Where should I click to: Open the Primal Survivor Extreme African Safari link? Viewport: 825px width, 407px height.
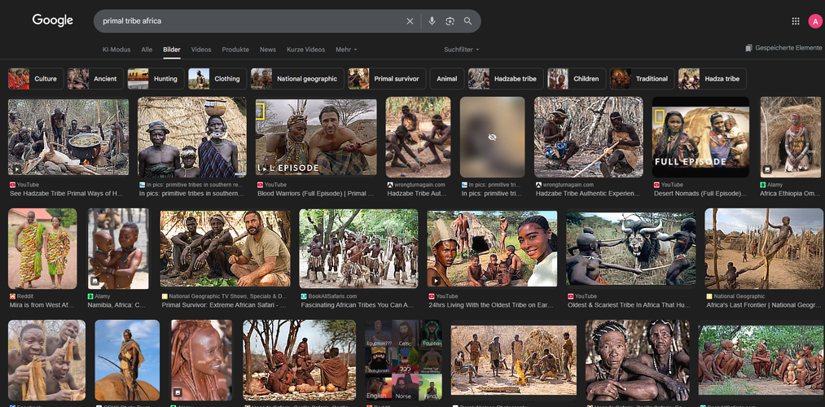pos(224,305)
